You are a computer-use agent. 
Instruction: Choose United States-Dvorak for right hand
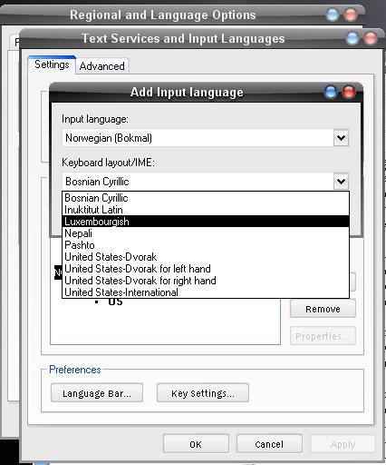click(206, 281)
